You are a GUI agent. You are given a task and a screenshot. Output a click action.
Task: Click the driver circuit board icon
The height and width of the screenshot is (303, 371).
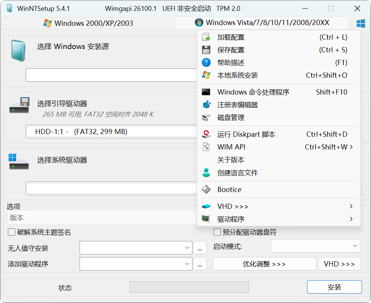(x=206, y=219)
